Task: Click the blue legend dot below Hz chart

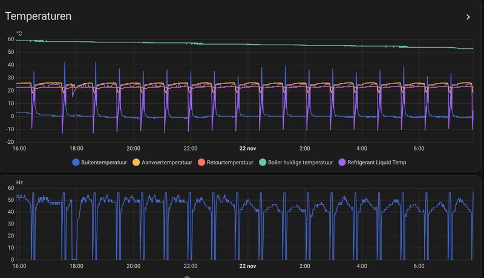Action: [187, 277]
